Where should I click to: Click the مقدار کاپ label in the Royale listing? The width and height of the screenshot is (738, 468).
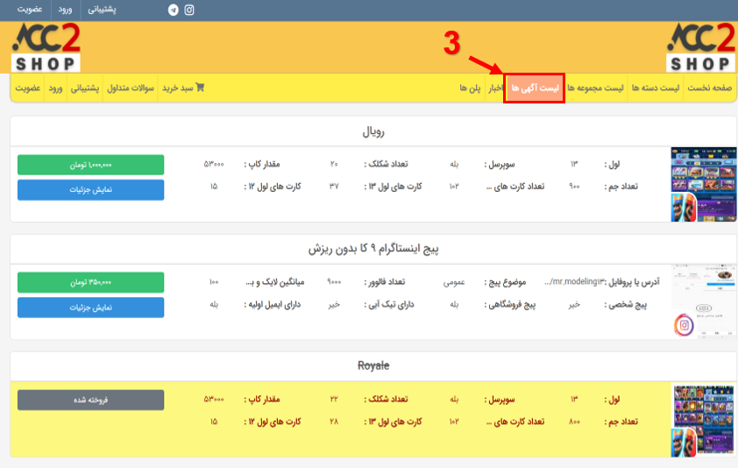pos(262,400)
